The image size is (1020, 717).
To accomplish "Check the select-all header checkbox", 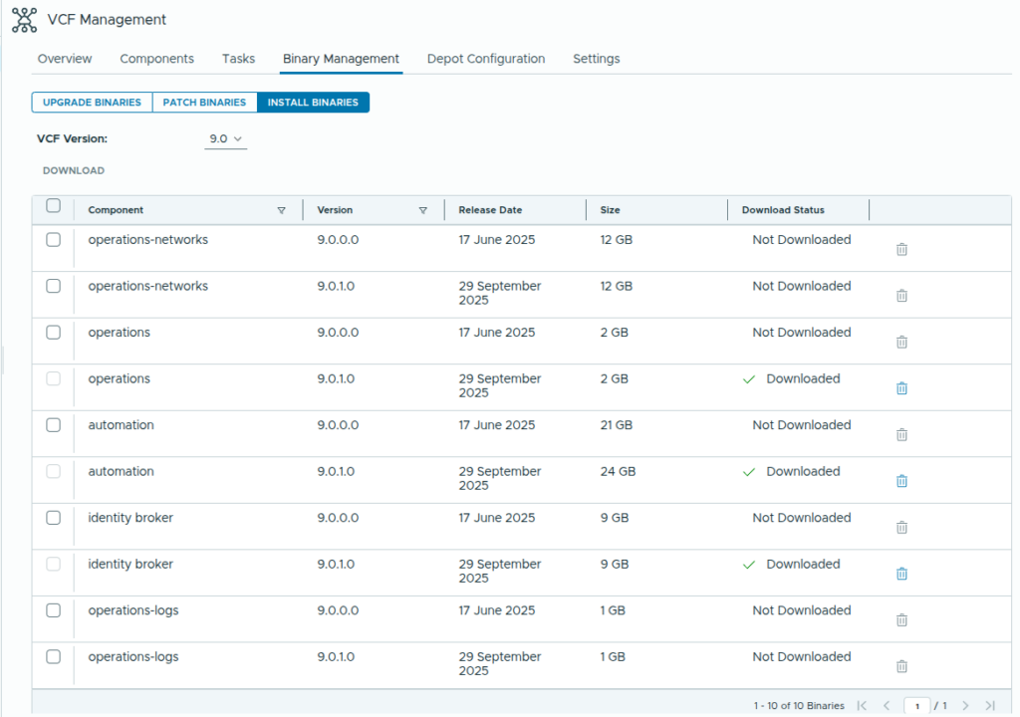I will tap(54, 206).
